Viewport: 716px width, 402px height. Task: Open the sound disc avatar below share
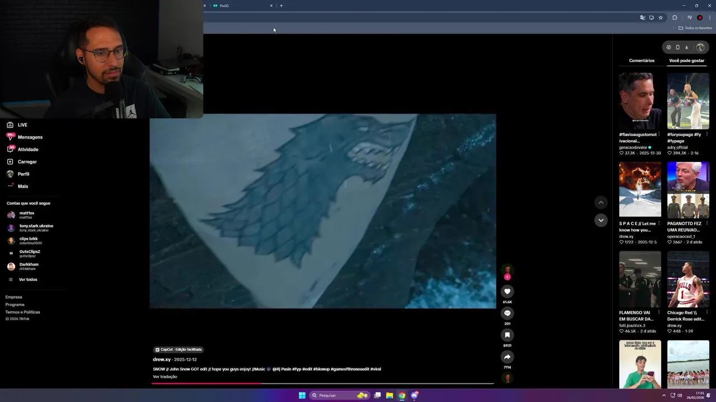[507, 378]
